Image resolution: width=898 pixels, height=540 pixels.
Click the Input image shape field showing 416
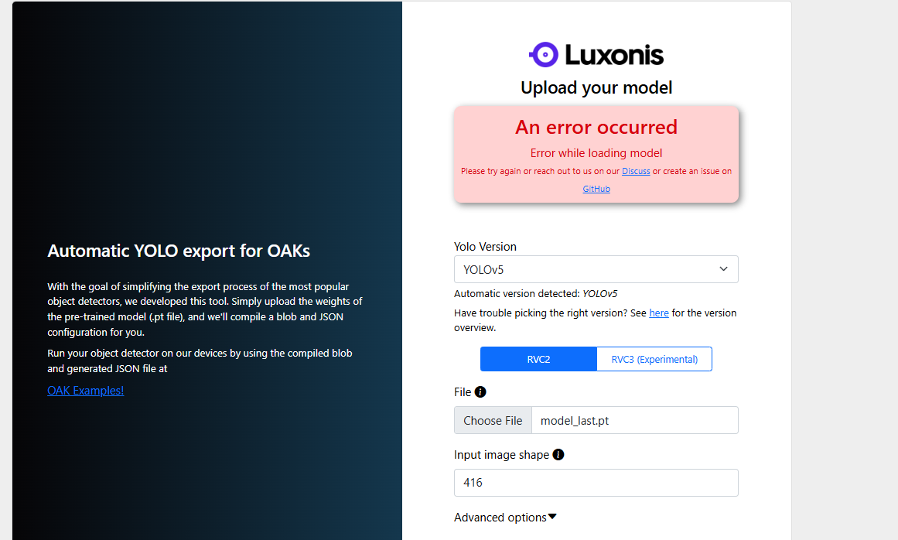[x=596, y=483]
